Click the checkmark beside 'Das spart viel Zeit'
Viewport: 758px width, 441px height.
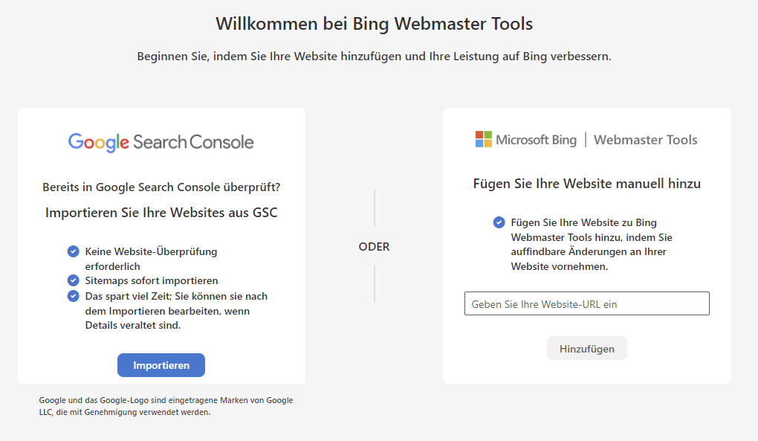tap(73, 295)
